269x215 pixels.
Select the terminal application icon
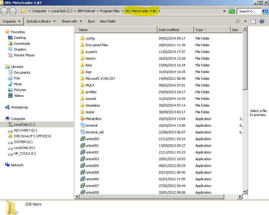(x=82, y=125)
